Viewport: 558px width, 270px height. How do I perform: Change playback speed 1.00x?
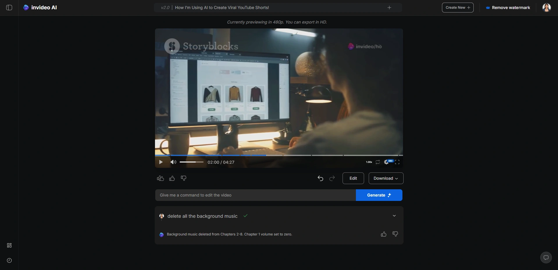coord(369,162)
